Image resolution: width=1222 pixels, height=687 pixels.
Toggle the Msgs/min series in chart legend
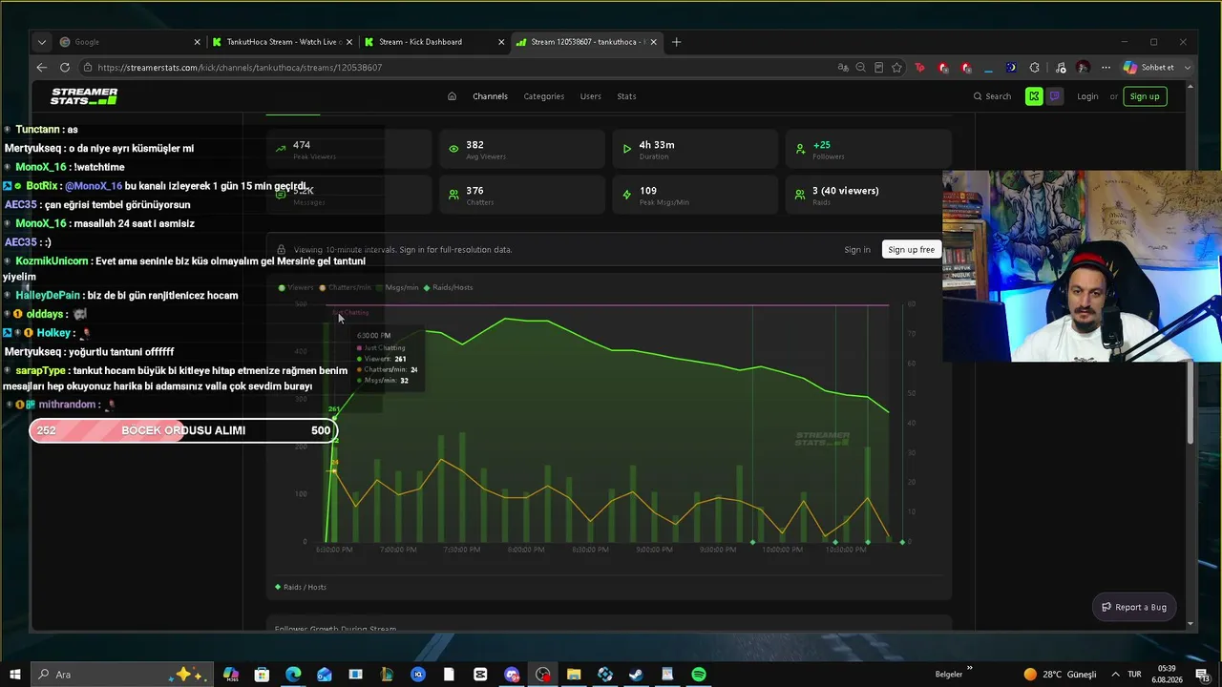tap(397, 287)
